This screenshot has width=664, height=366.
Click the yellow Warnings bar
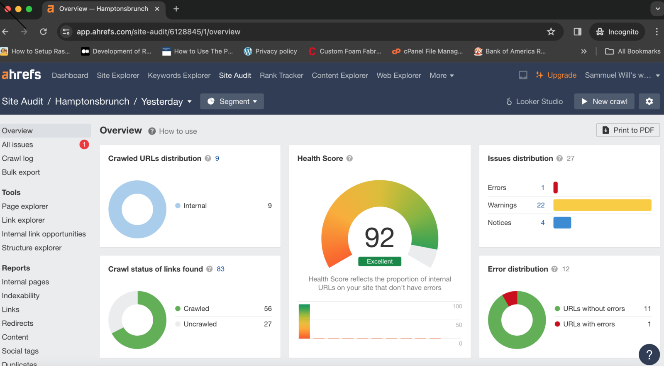[x=602, y=205]
